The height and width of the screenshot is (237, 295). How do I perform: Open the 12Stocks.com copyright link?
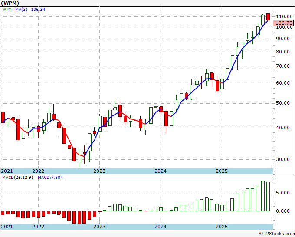pyautogui.click(x=277, y=234)
